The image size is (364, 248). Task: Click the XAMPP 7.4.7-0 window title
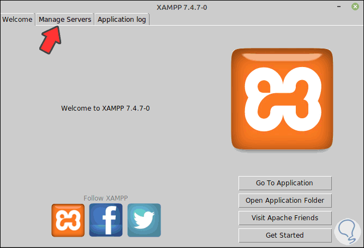(182, 8)
